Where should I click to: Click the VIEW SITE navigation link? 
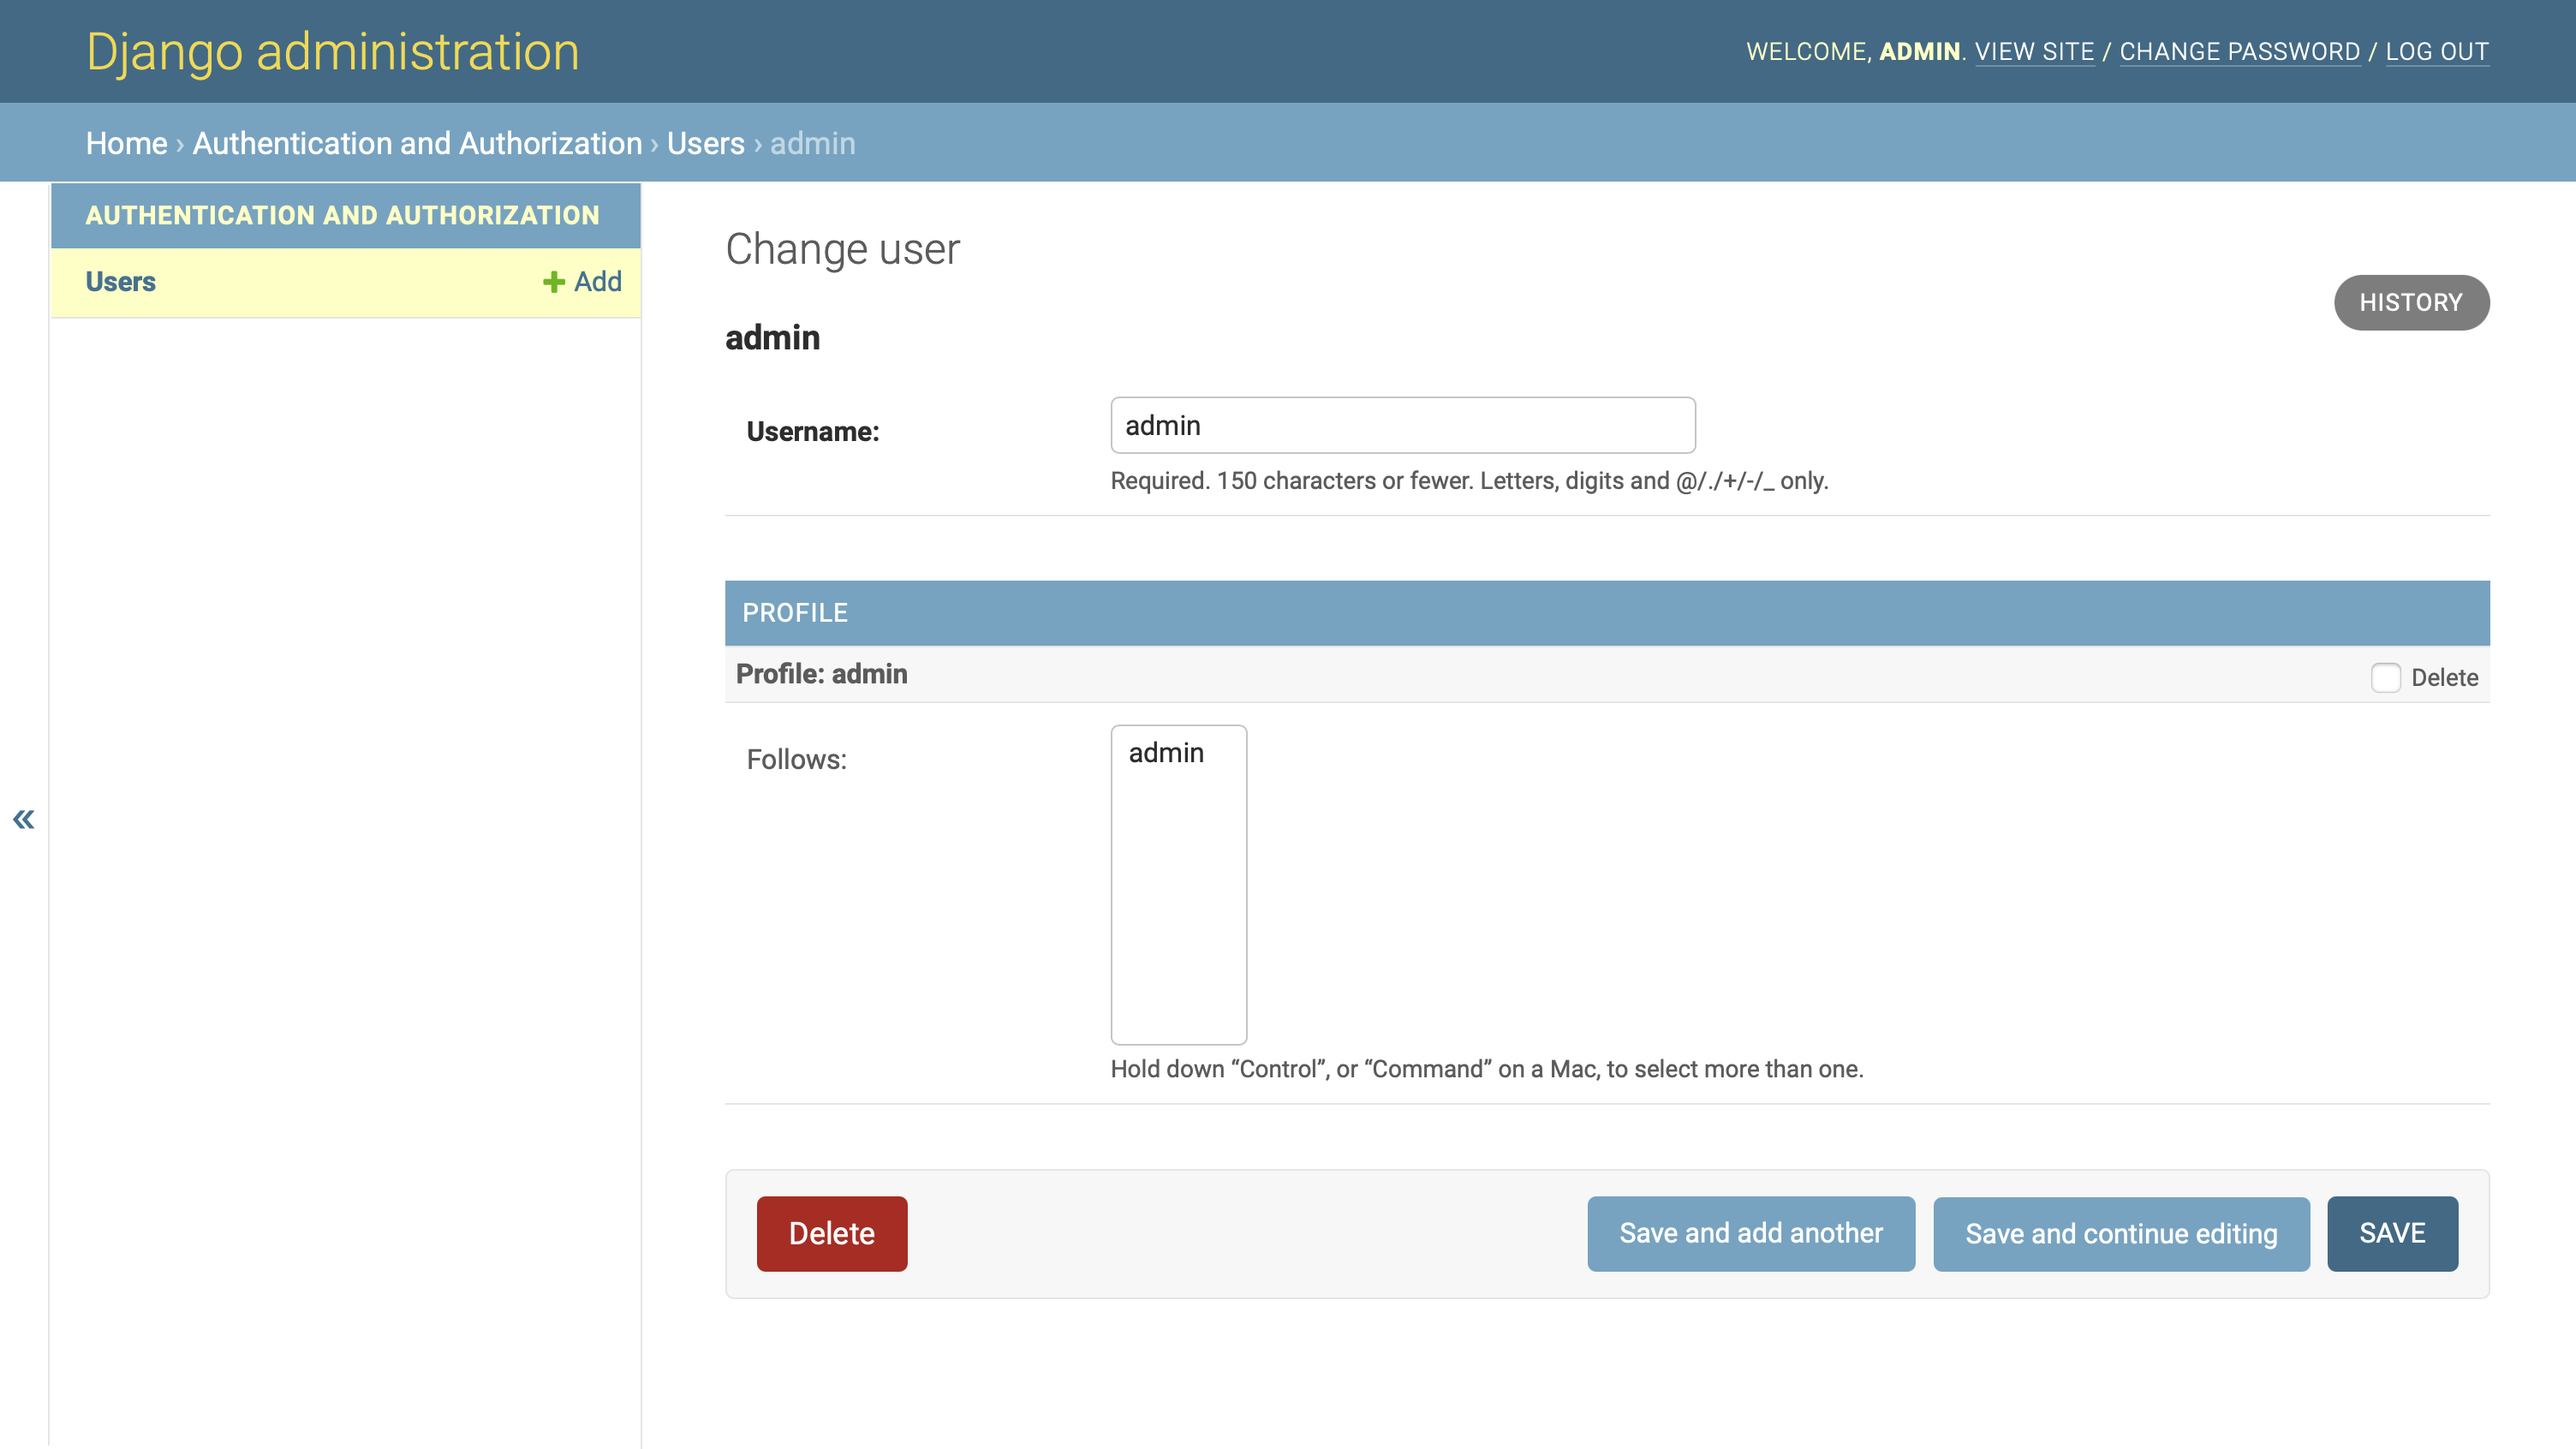(x=2033, y=51)
